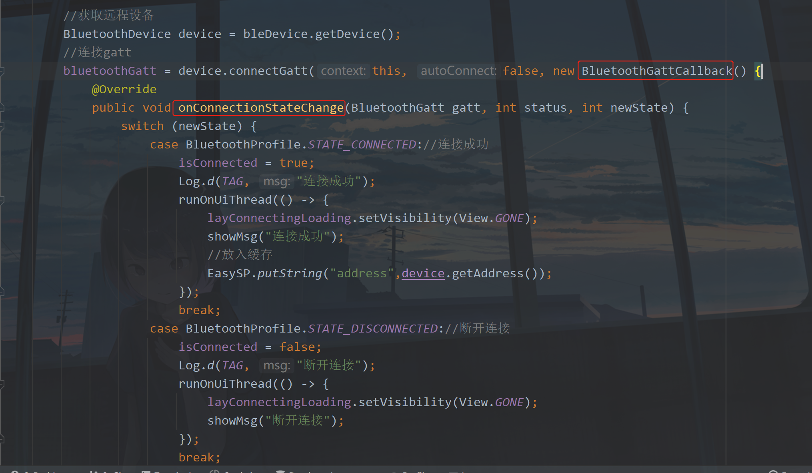Click Log.d in the 连接成功 log line
This screenshot has height=473, width=812.
point(196,181)
